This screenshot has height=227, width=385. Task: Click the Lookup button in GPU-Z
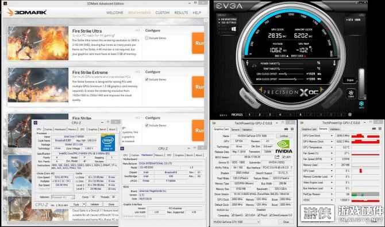click(x=284, y=136)
